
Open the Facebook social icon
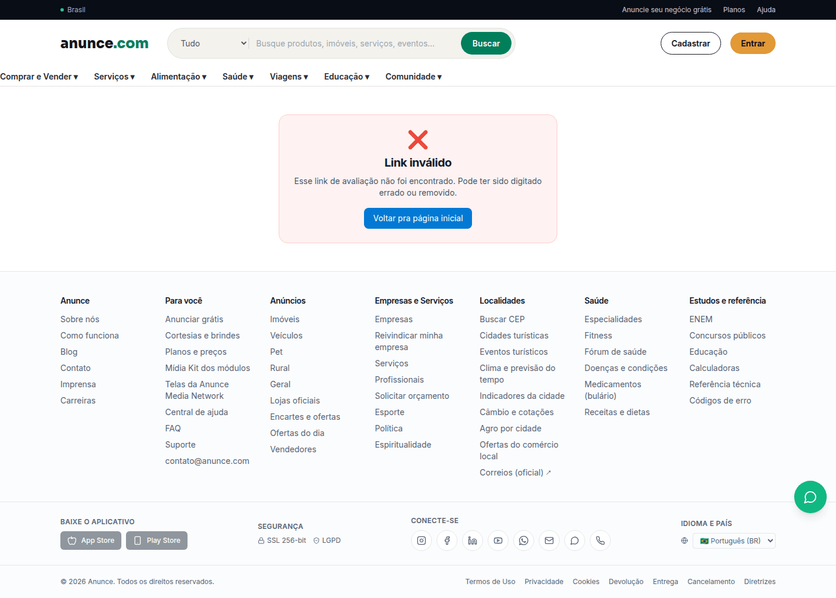[x=447, y=541]
